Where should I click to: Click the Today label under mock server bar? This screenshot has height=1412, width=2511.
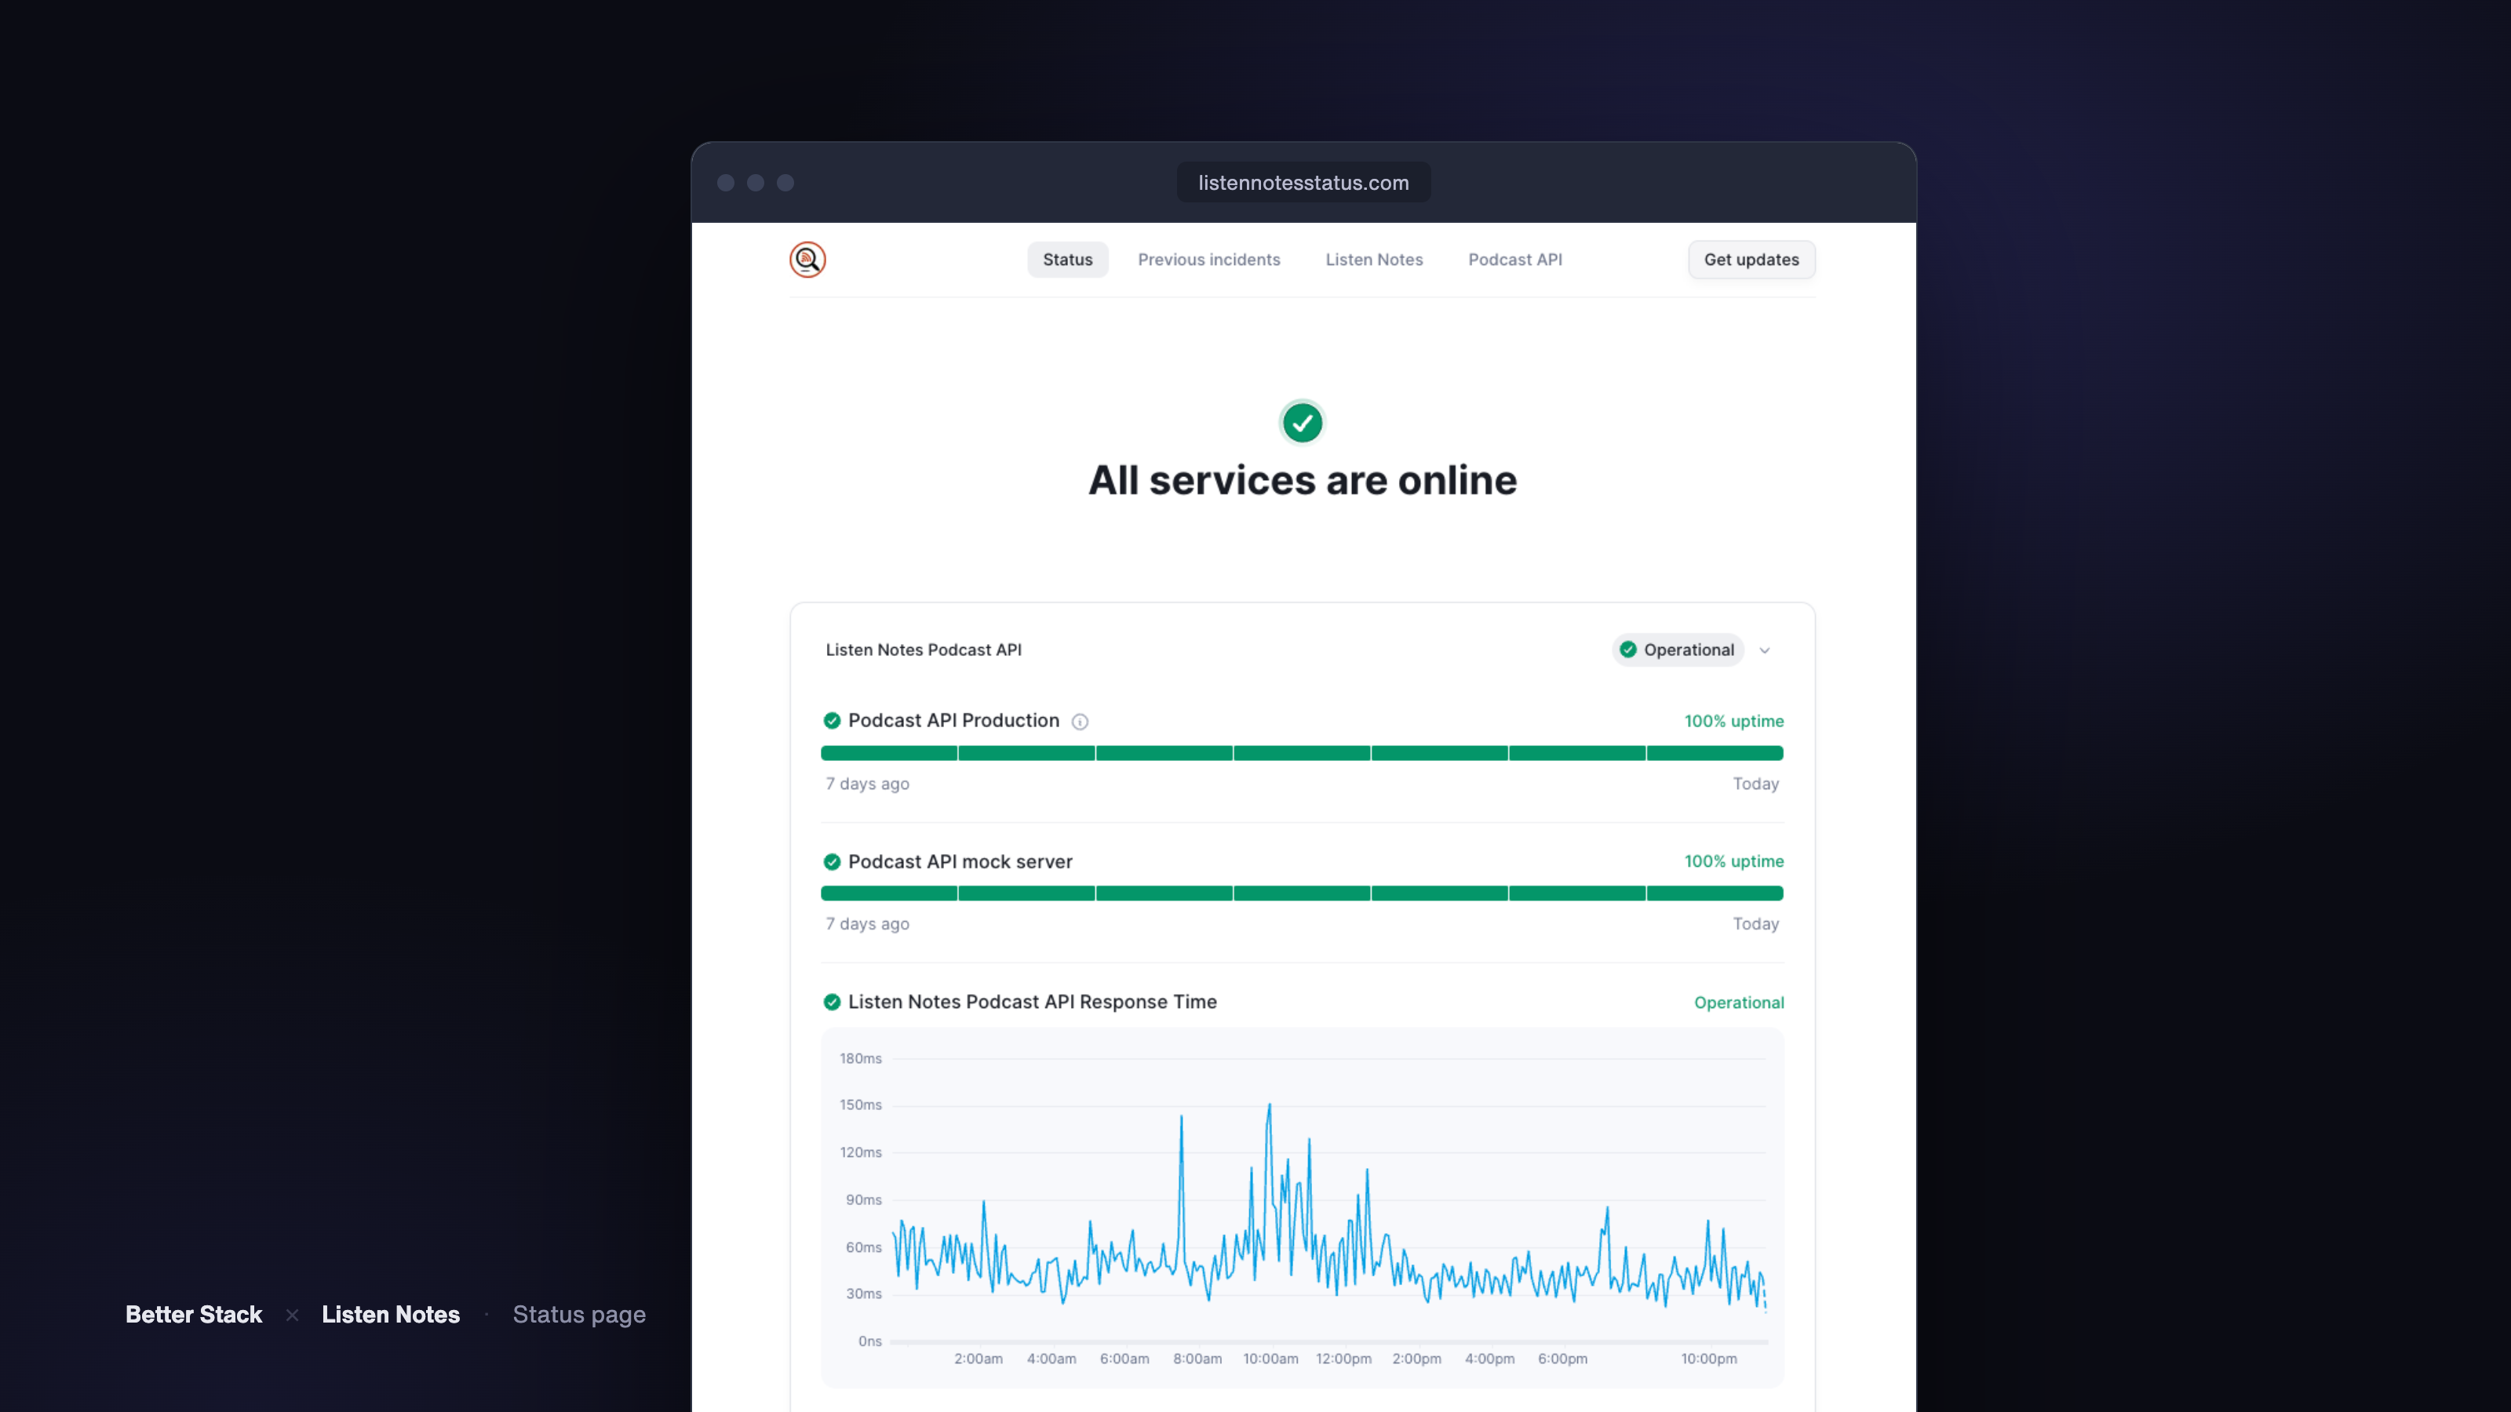coord(1755,924)
